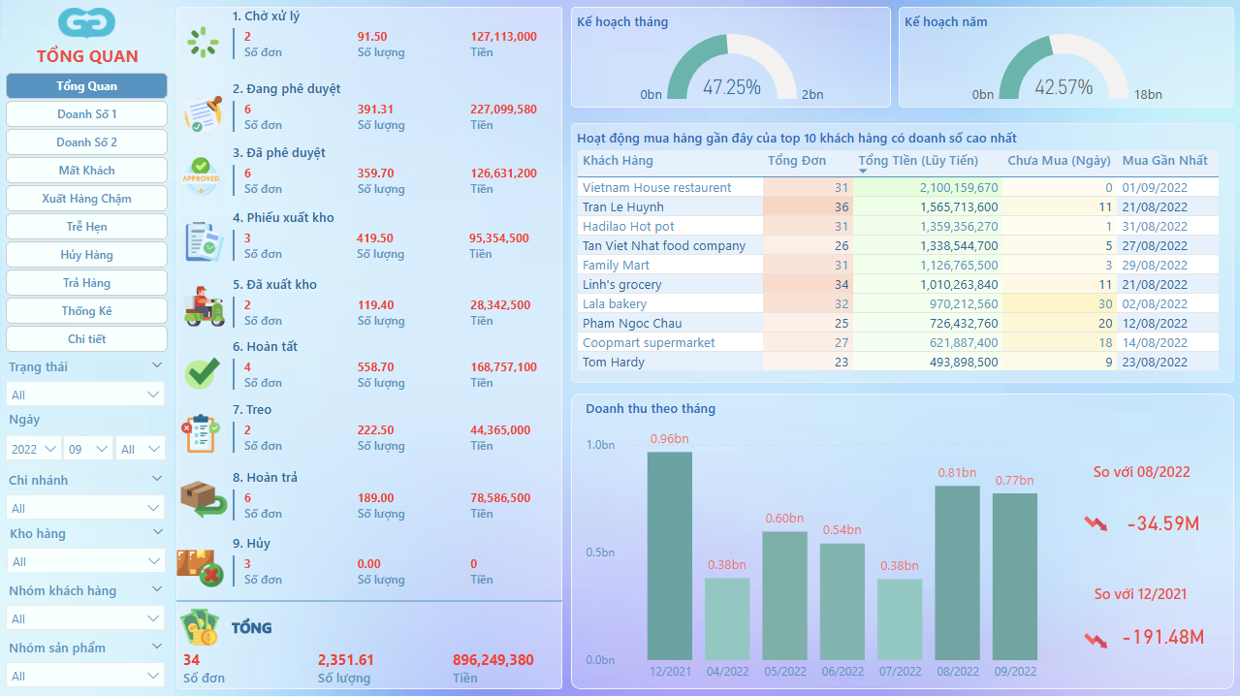Switch to the Mất Khách page
This screenshot has width=1240, height=696.
86,171
